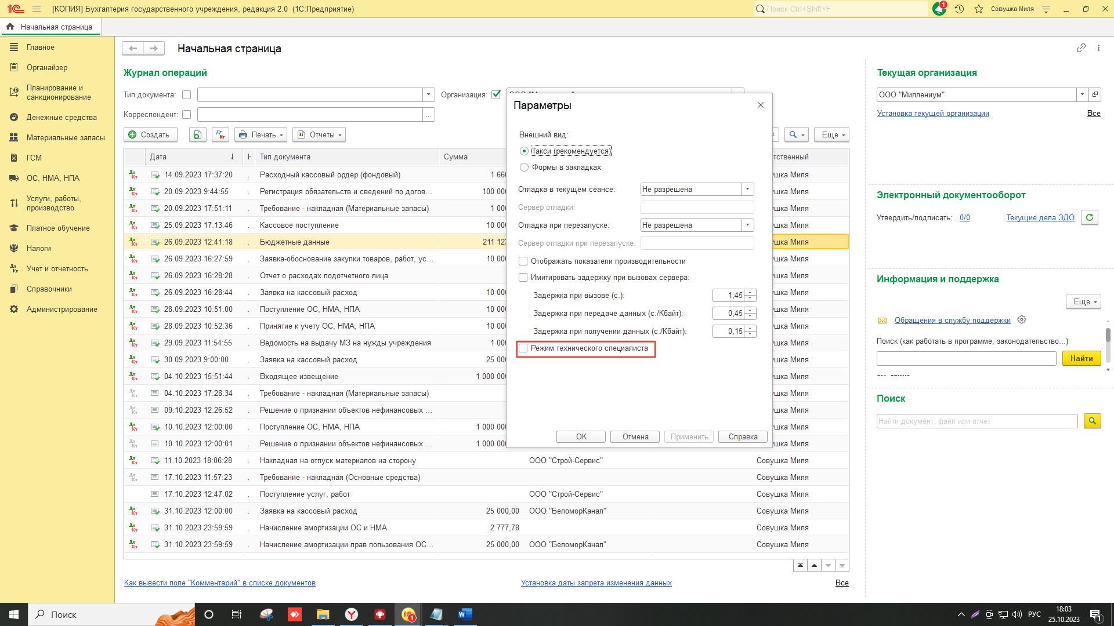
Task: Click the notifications bell icon
Action: pyautogui.click(x=939, y=9)
